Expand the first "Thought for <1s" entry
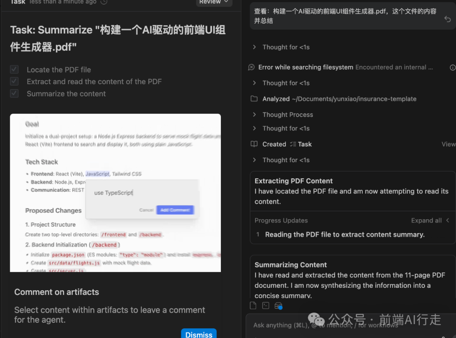The height and width of the screenshot is (338, 456). tap(286, 47)
